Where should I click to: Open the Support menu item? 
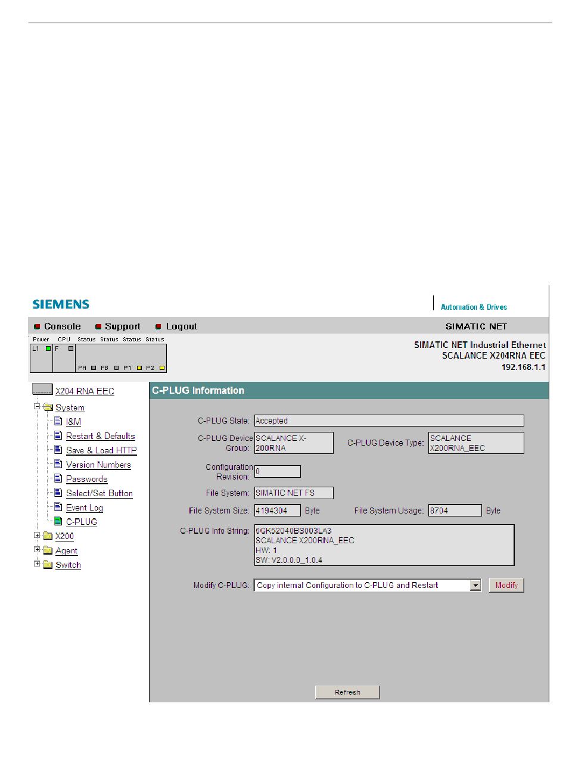click(123, 326)
